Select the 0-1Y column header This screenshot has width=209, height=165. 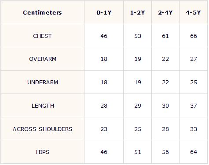pos(104,13)
